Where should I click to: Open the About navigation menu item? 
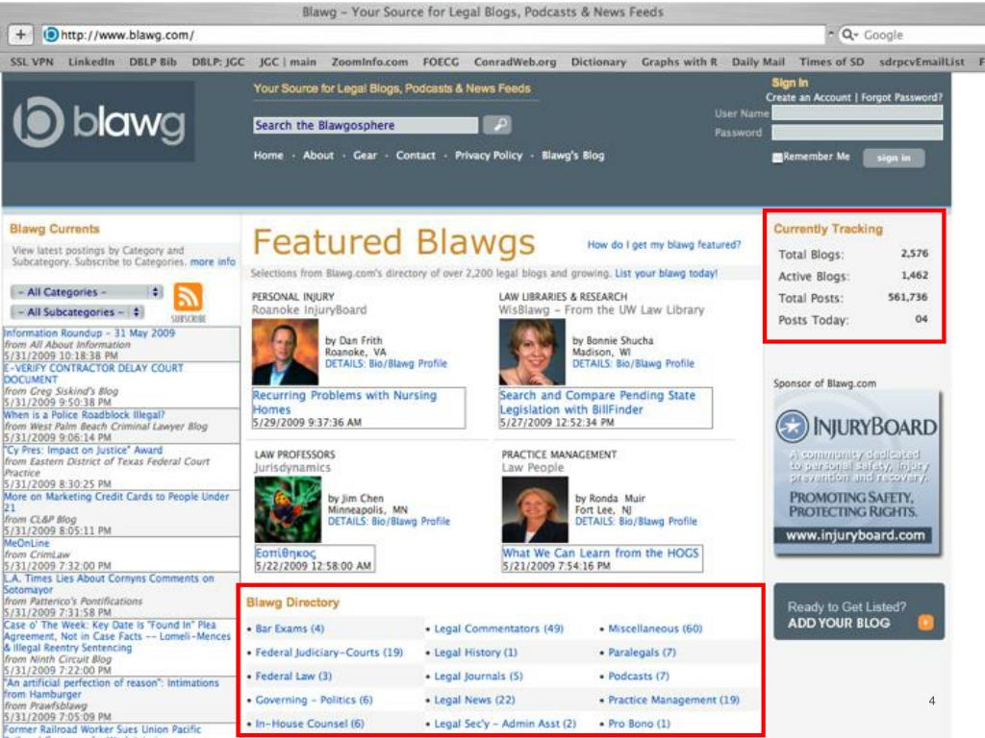click(x=317, y=155)
